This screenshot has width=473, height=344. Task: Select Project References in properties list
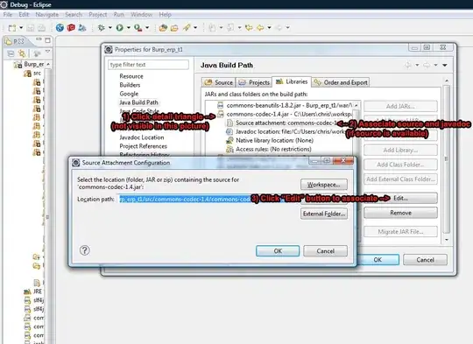pyautogui.click(x=144, y=146)
